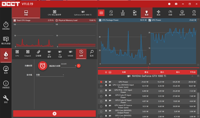Open the 監控 gauge section in sidebar
Image resolution: width=200 pixels, height=118 pixels.
6,70
